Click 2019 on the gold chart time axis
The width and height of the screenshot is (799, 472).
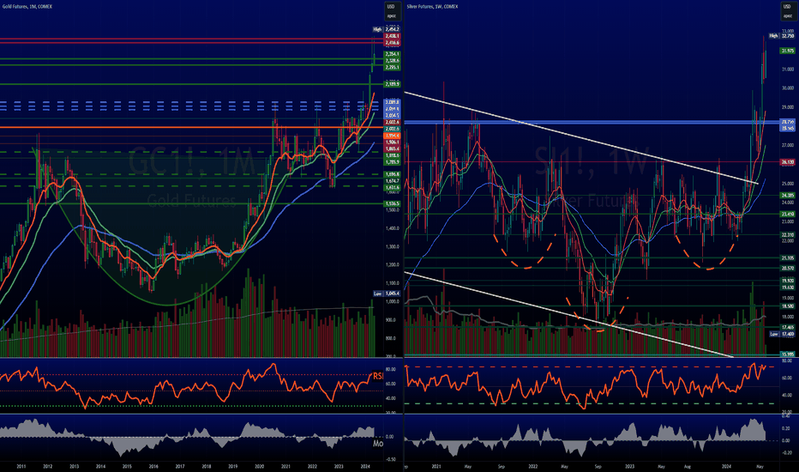(233, 466)
